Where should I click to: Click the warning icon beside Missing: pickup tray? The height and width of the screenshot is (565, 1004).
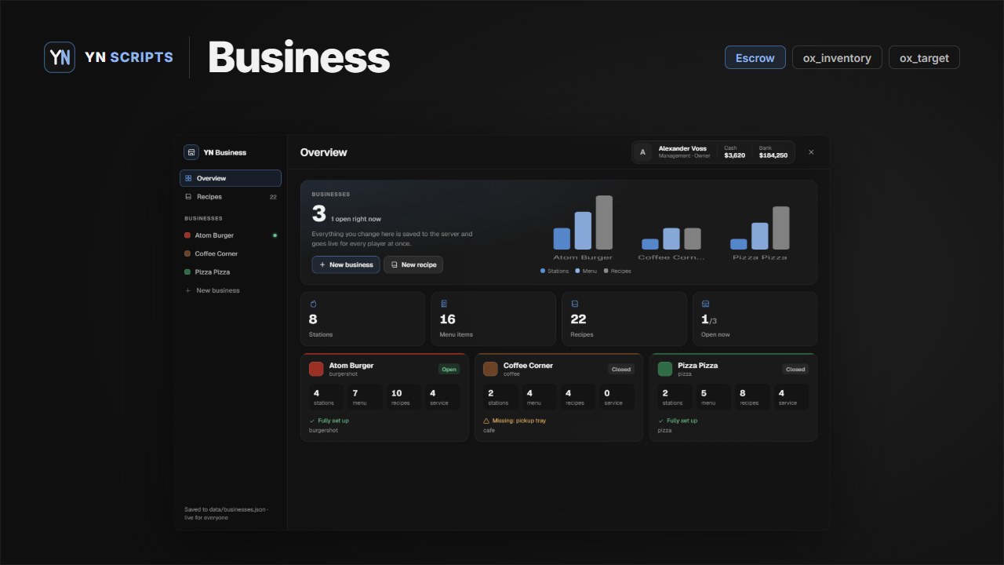click(x=486, y=421)
